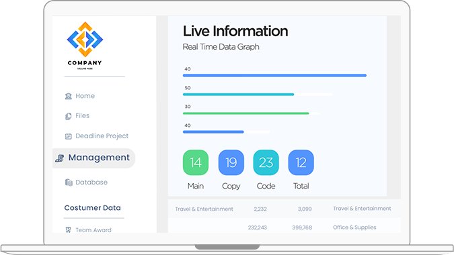
Task: Click the Database icon in sidebar
Action: (69, 183)
